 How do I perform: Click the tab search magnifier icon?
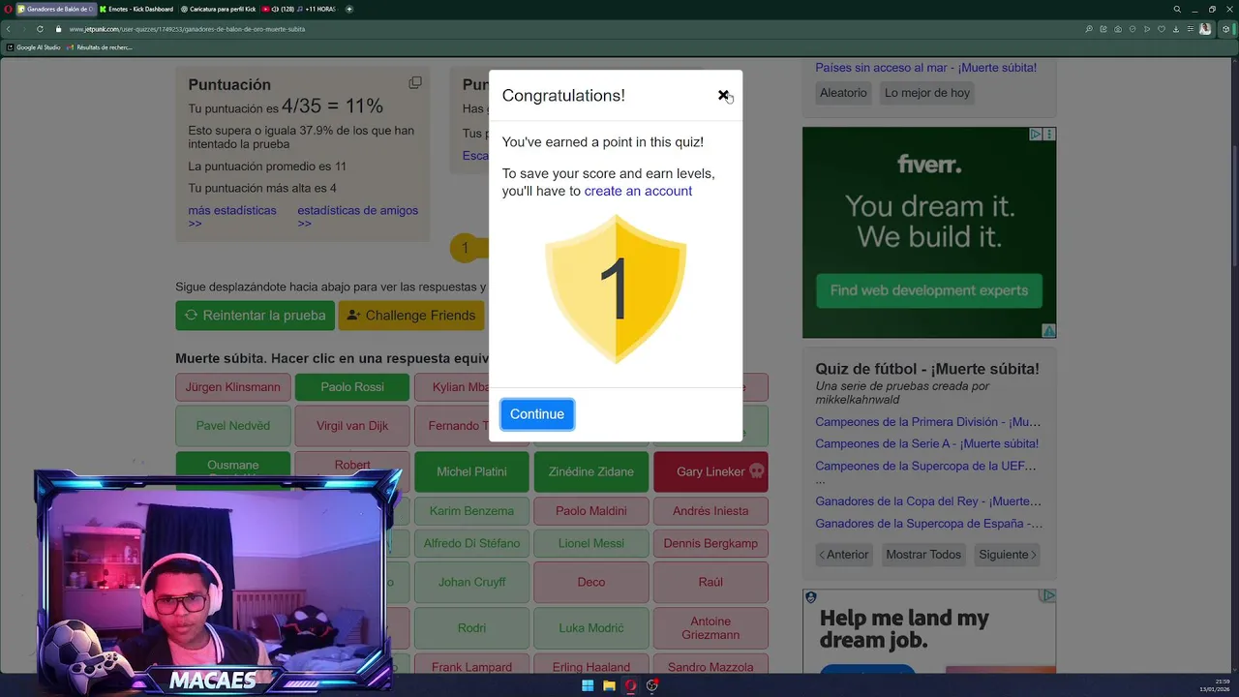point(1177,9)
